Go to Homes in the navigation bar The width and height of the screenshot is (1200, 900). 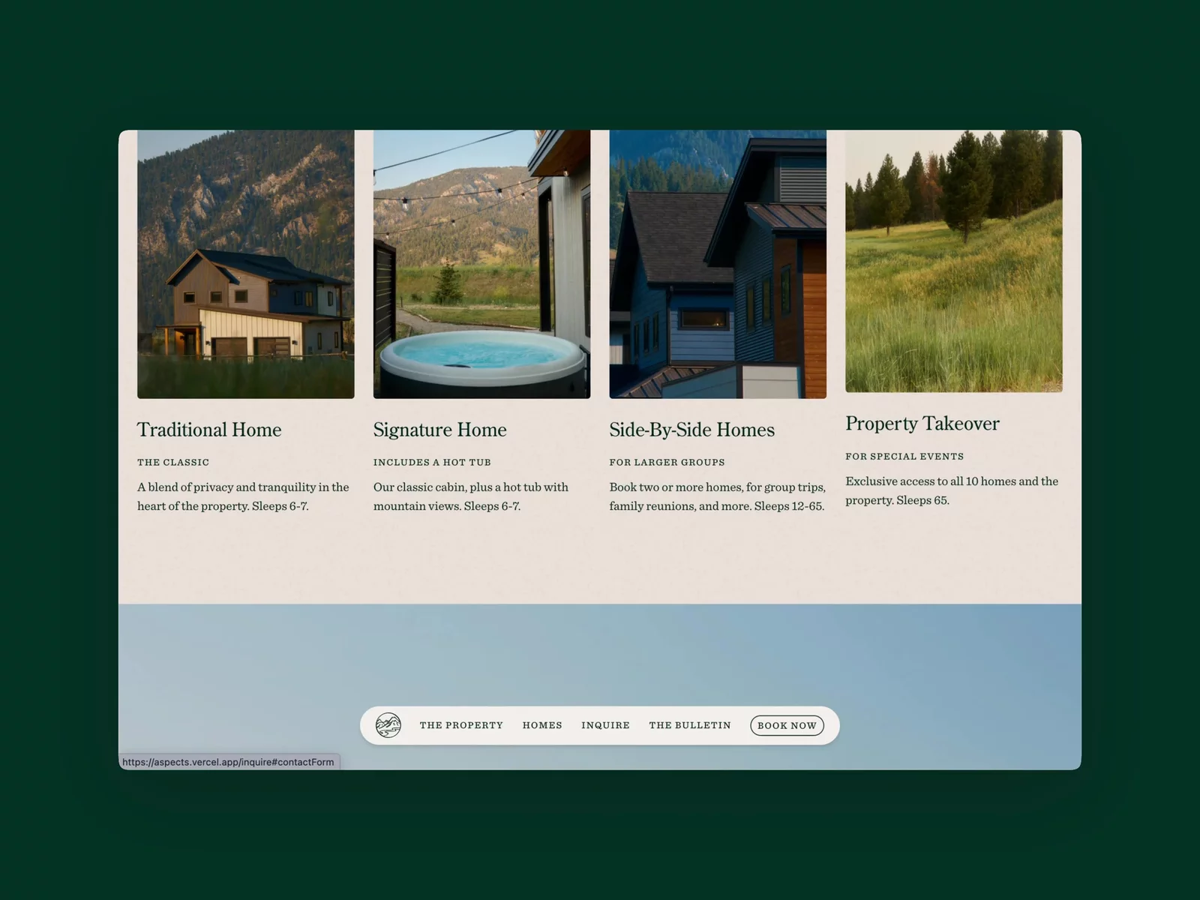click(x=542, y=725)
